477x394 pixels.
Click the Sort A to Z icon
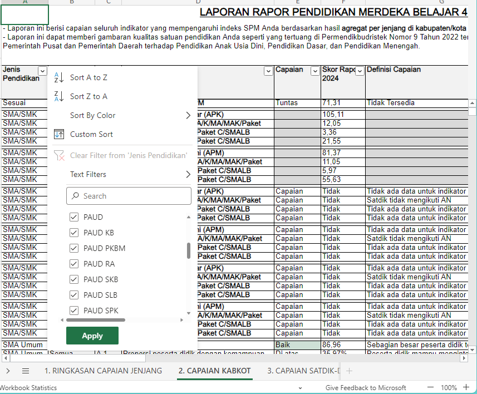pos(58,77)
